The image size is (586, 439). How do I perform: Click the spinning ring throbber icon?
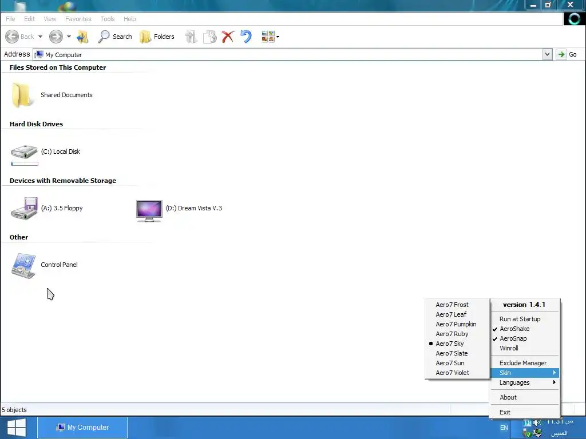[x=574, y=19]
